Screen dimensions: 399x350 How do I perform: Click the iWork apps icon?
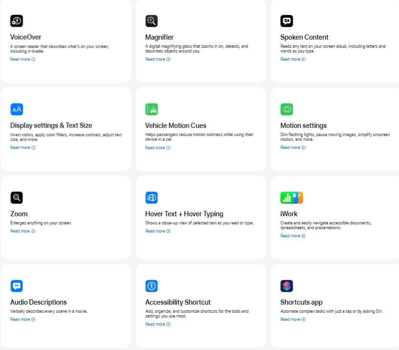[x=292, y=198]
